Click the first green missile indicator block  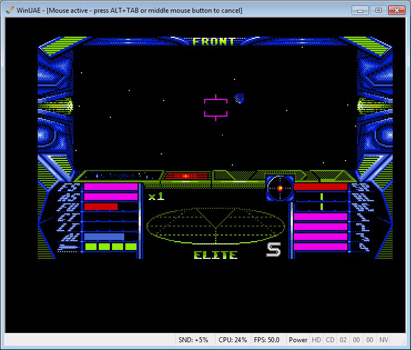click(x=91, y=247)
